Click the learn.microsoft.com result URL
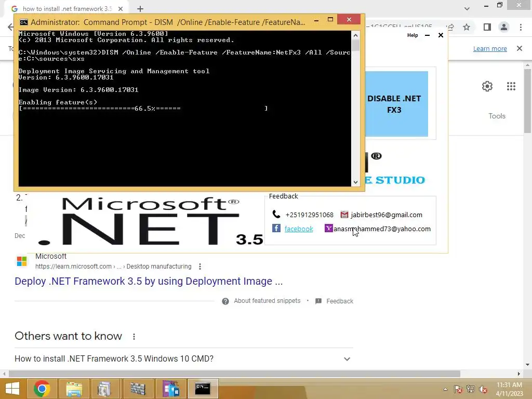The width and height of the screenshot is (532, 399). click(113, 267)
